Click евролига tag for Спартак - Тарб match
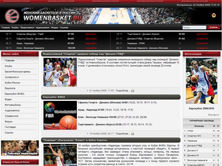 click(91, 34)
